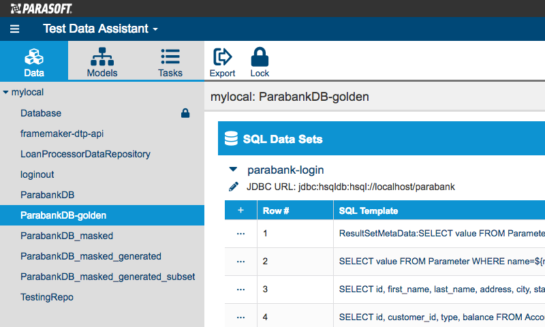Select LoanProcessorDataRepository in the tree
The width and height of the screenshot is (545, 327).
tap(86, 154)
